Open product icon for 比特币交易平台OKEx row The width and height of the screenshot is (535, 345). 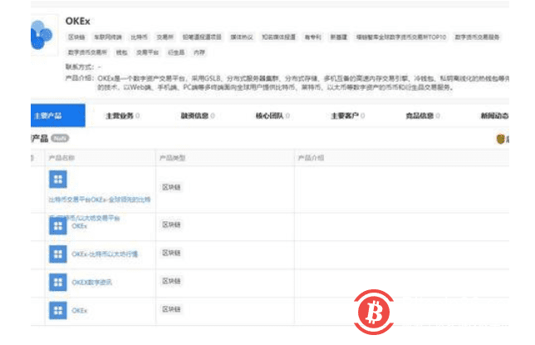58,180
